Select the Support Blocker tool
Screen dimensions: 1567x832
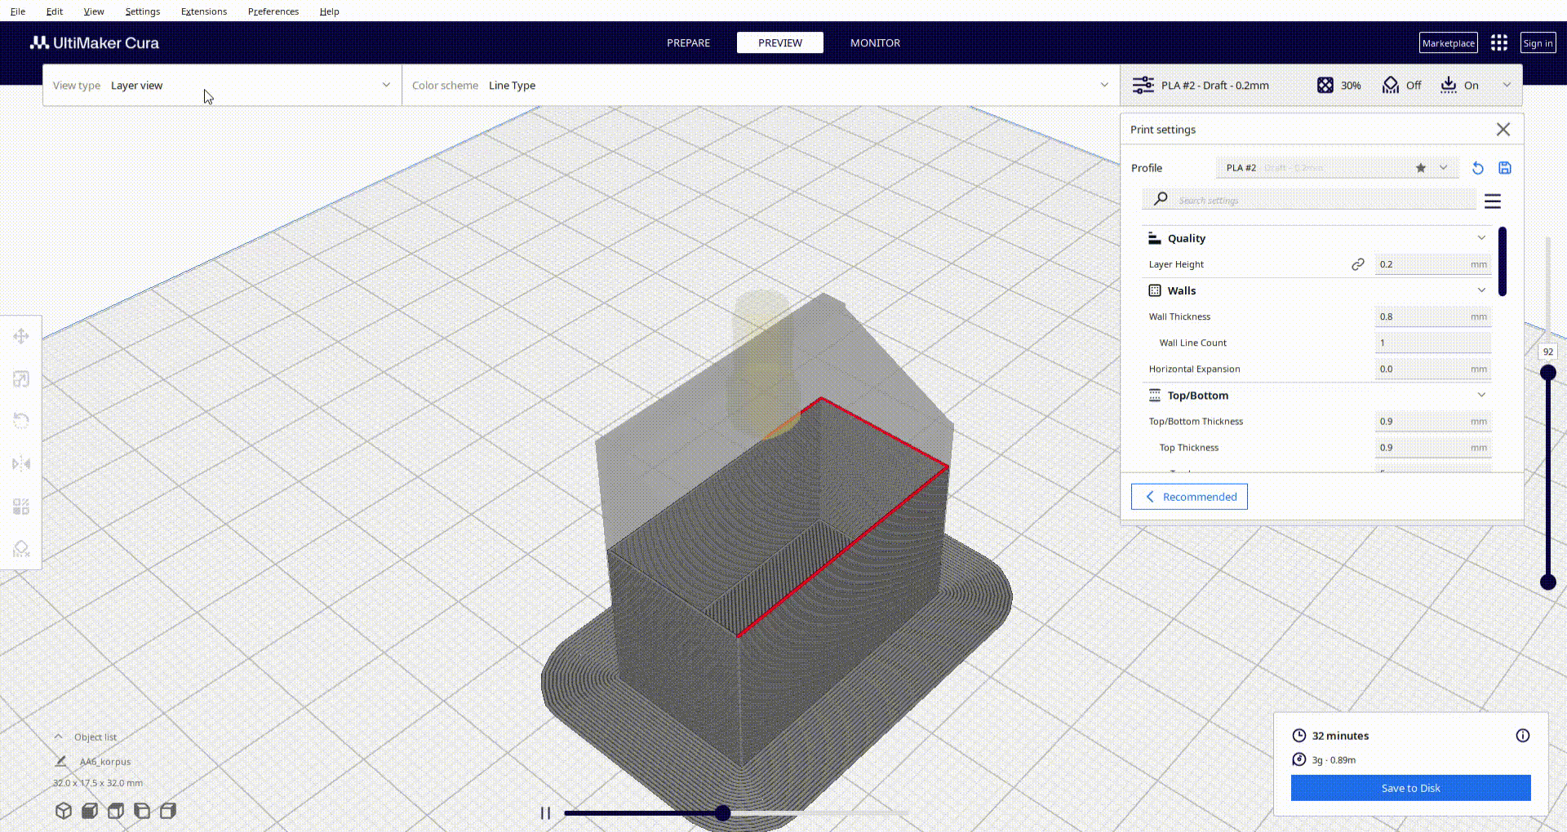[x=21, y=548]
